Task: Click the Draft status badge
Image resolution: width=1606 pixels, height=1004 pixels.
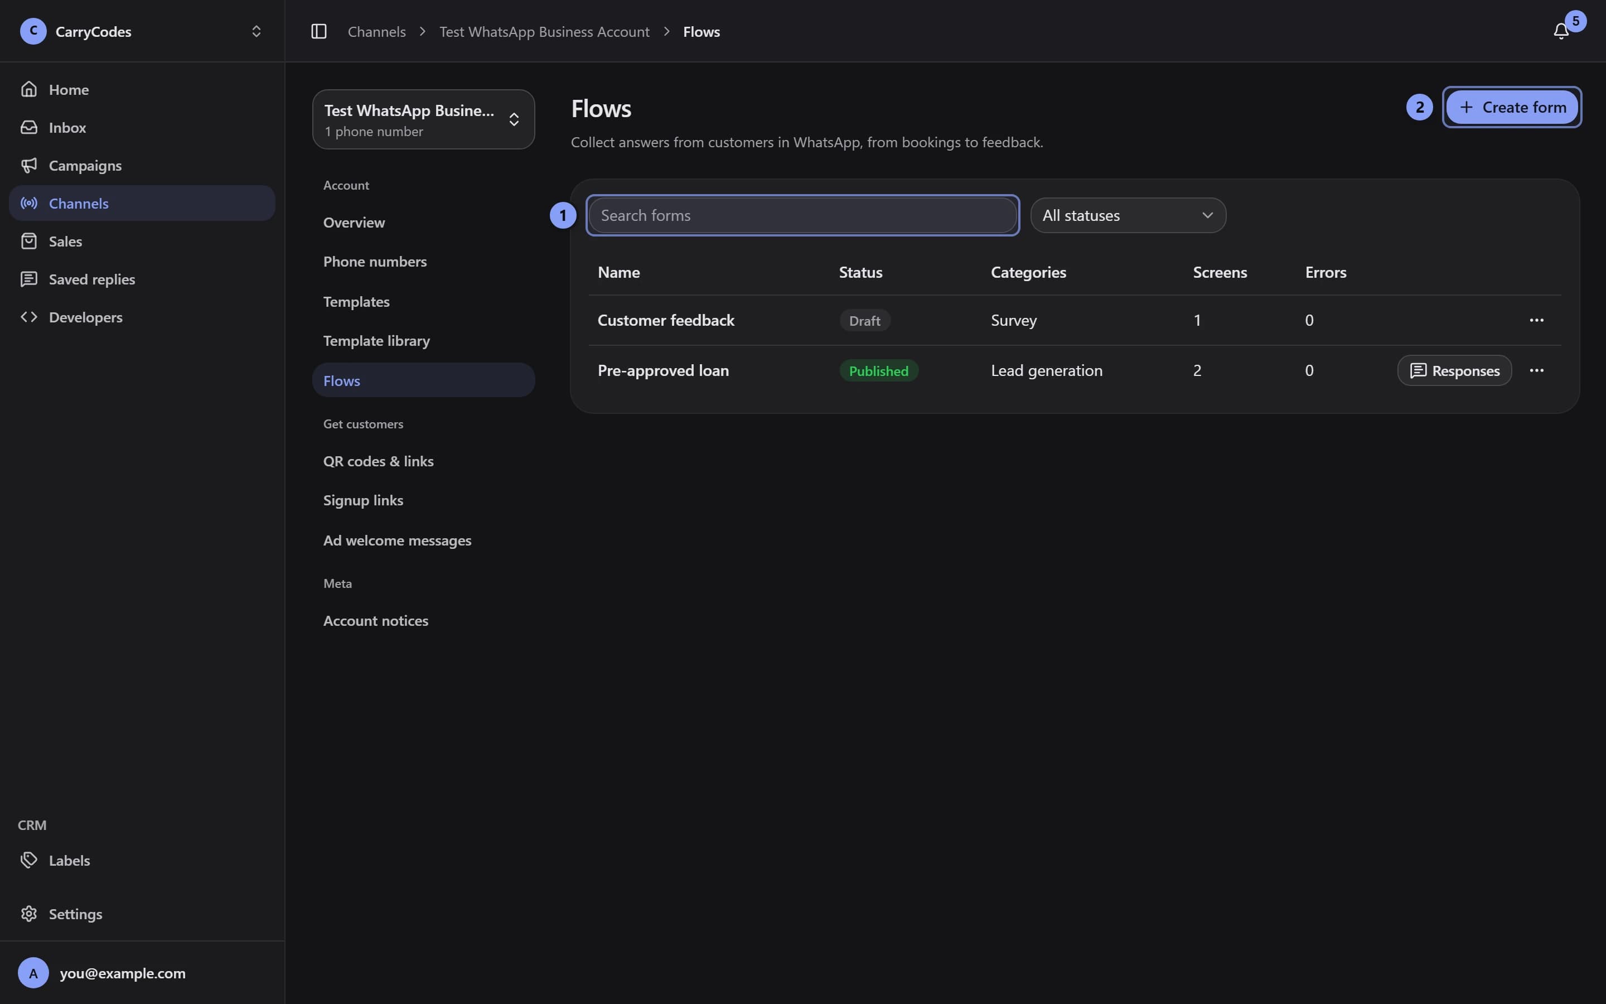Action: click(x=864, y=321)
